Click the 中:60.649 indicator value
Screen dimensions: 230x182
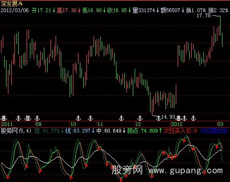point(109,131)
